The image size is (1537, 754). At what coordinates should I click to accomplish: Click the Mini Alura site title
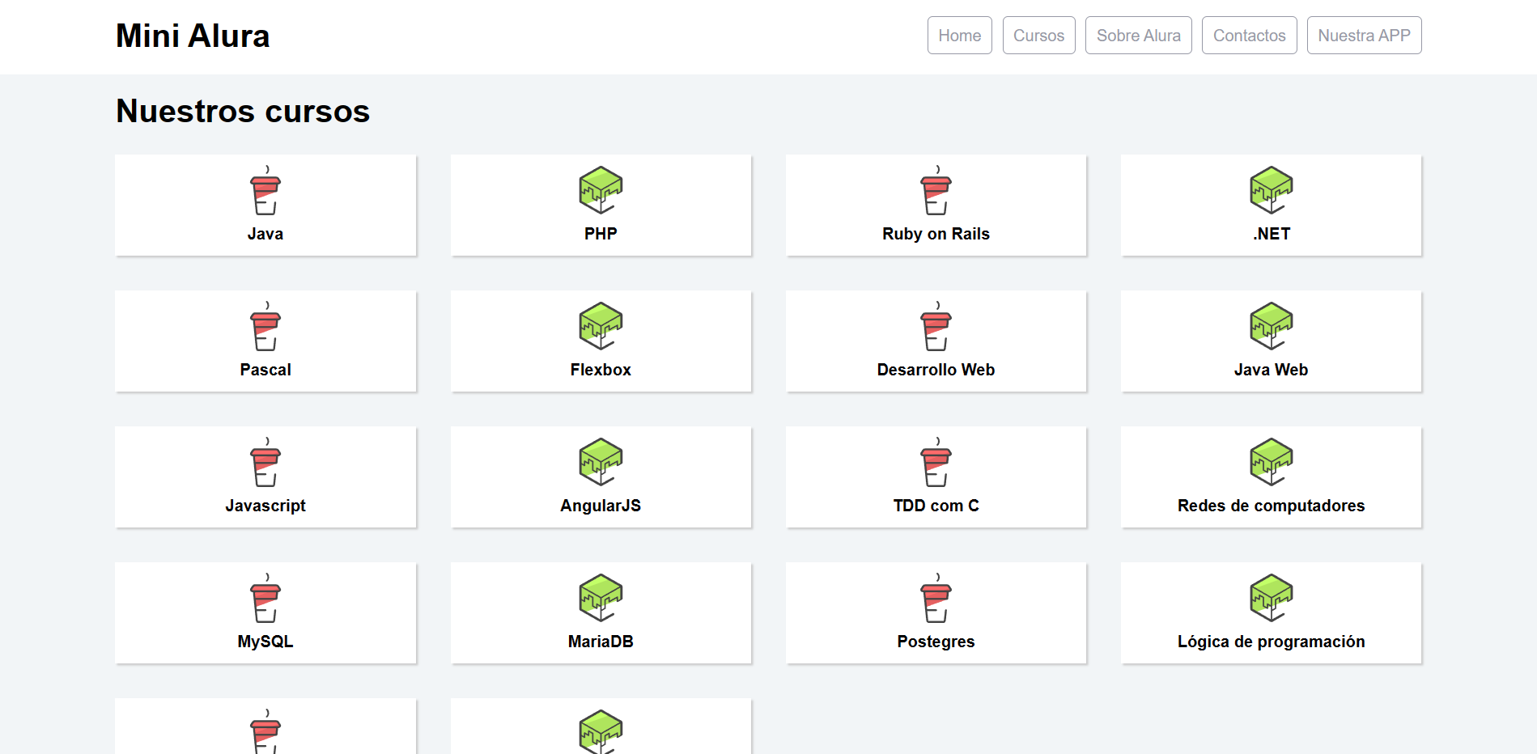[193, 36]
